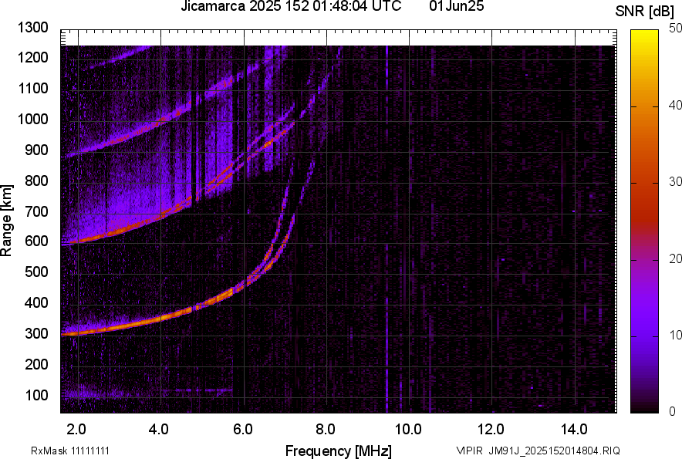This screenshot has height=459, width=682.
Task: Click the colorbar tick label '40'
Action: (676, 105)
